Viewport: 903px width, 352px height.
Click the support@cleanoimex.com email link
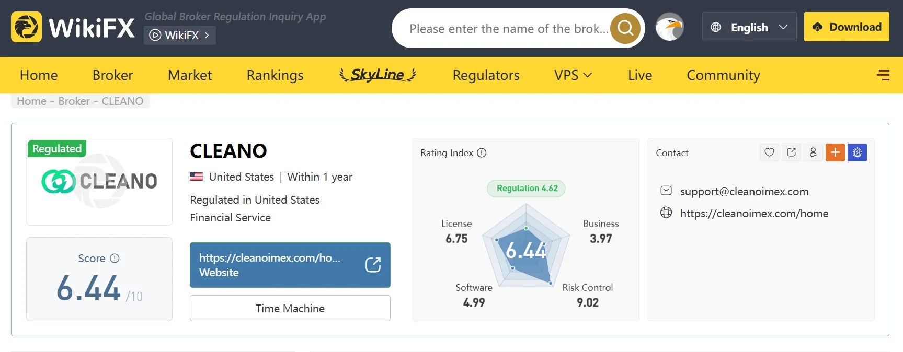click(744, 192)
